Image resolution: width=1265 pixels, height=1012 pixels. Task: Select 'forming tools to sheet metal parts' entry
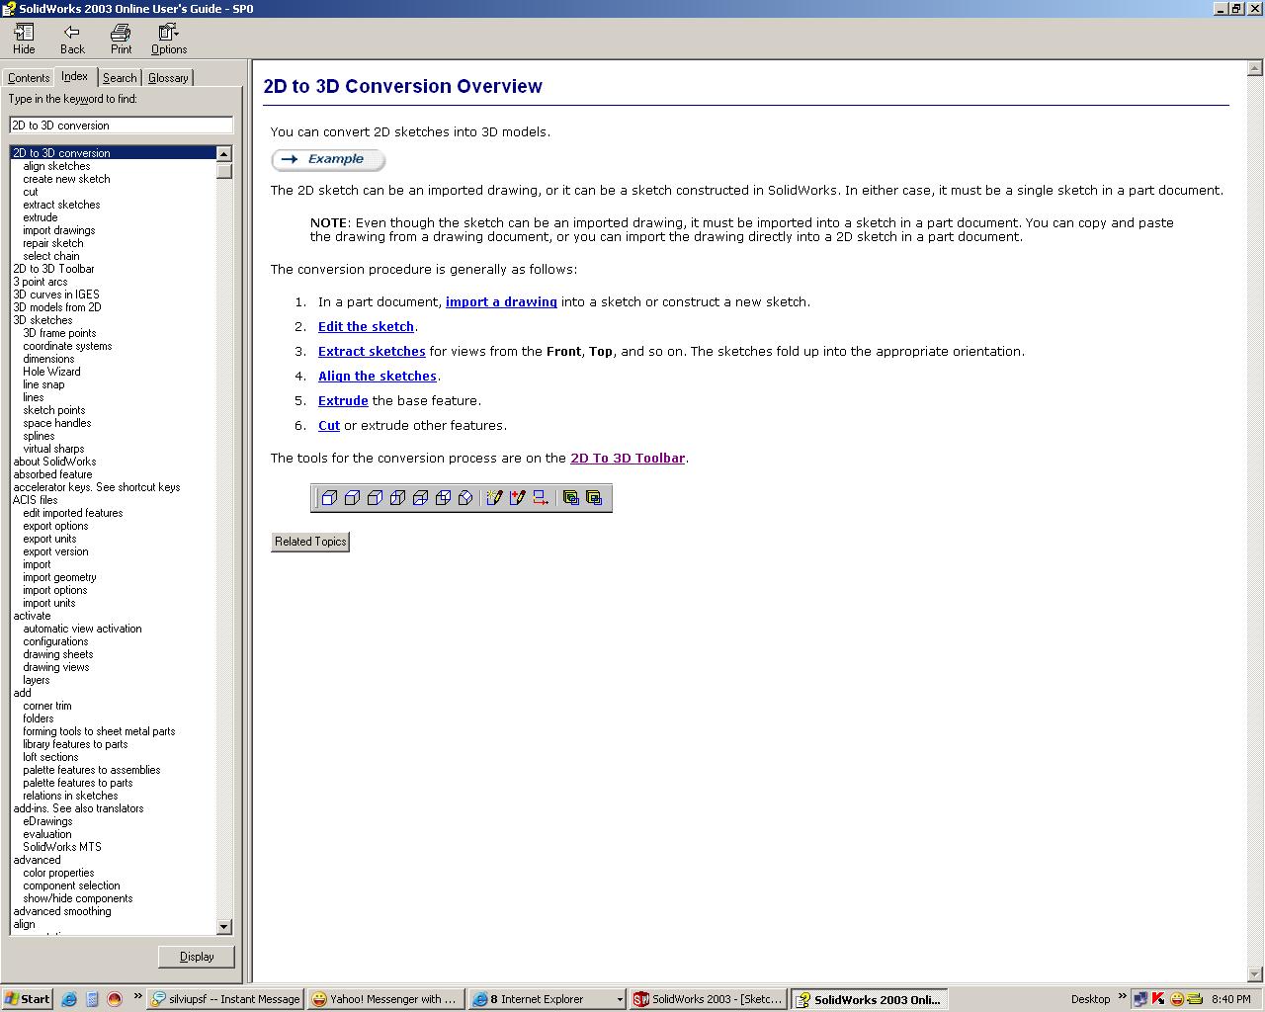pos(99,731)
